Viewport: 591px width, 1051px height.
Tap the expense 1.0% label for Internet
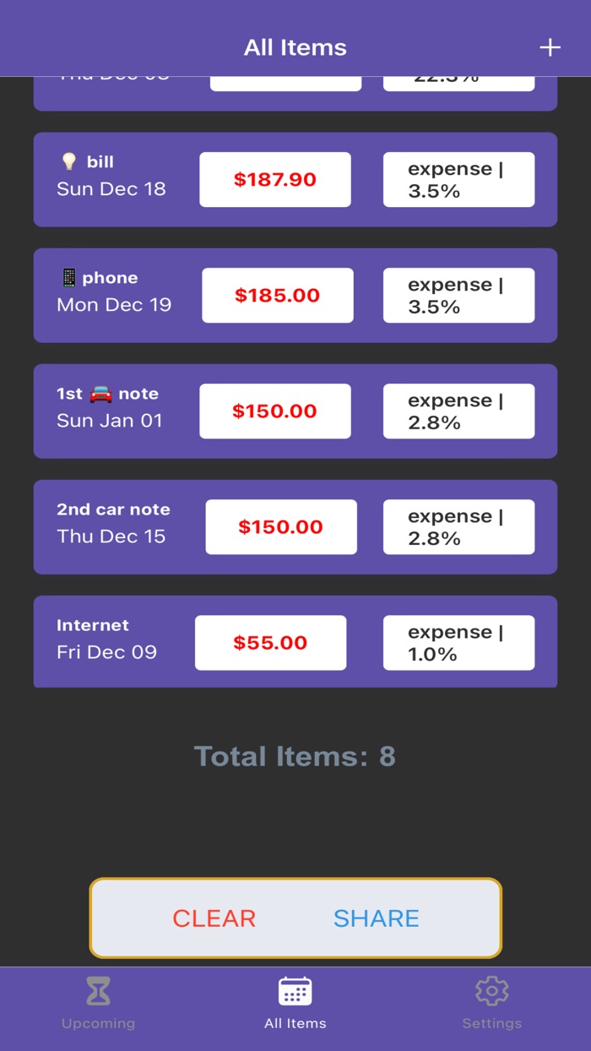click(x=458, y=643)
